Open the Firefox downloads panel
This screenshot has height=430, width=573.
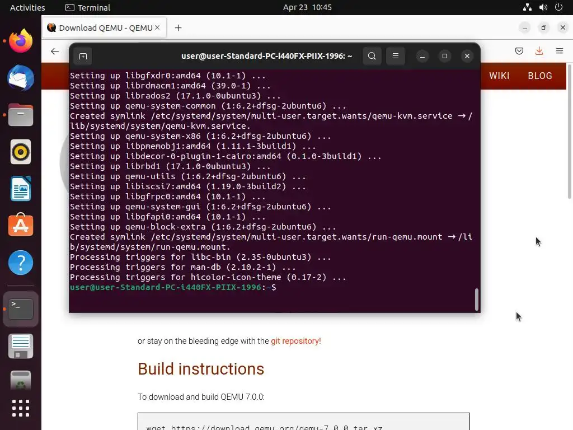539,51
